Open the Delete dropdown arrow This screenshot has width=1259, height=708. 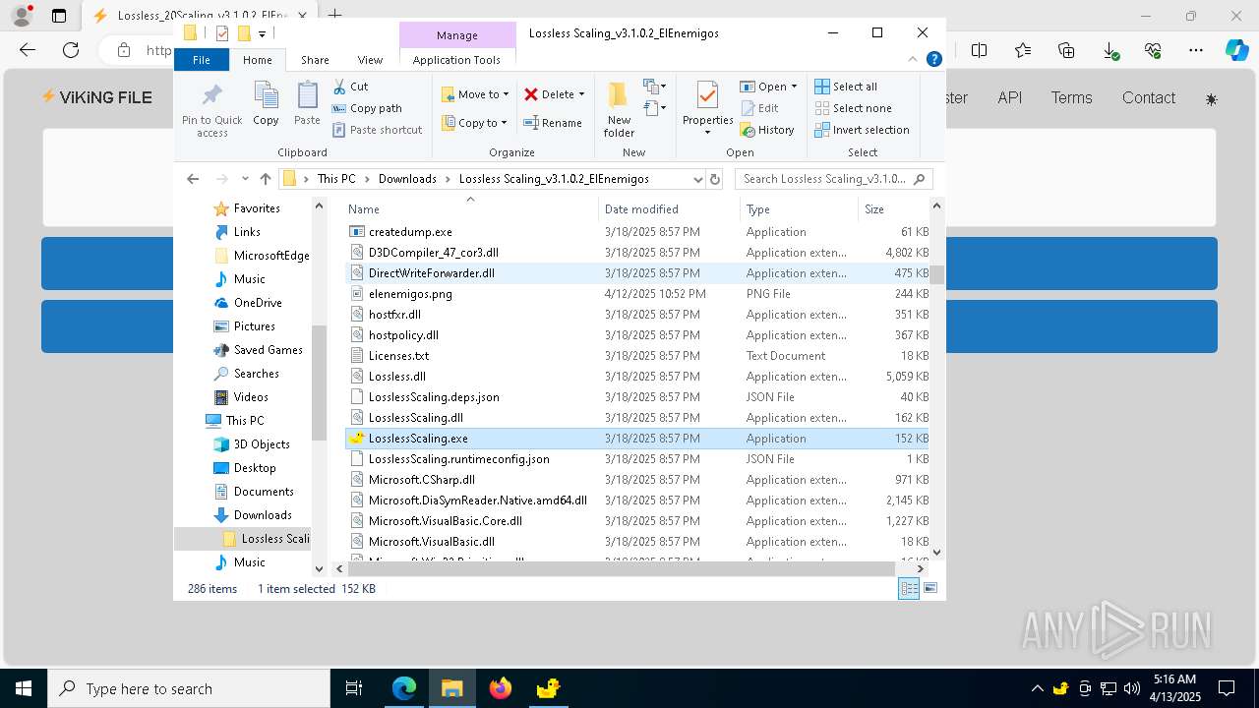(x=581, y=94)
